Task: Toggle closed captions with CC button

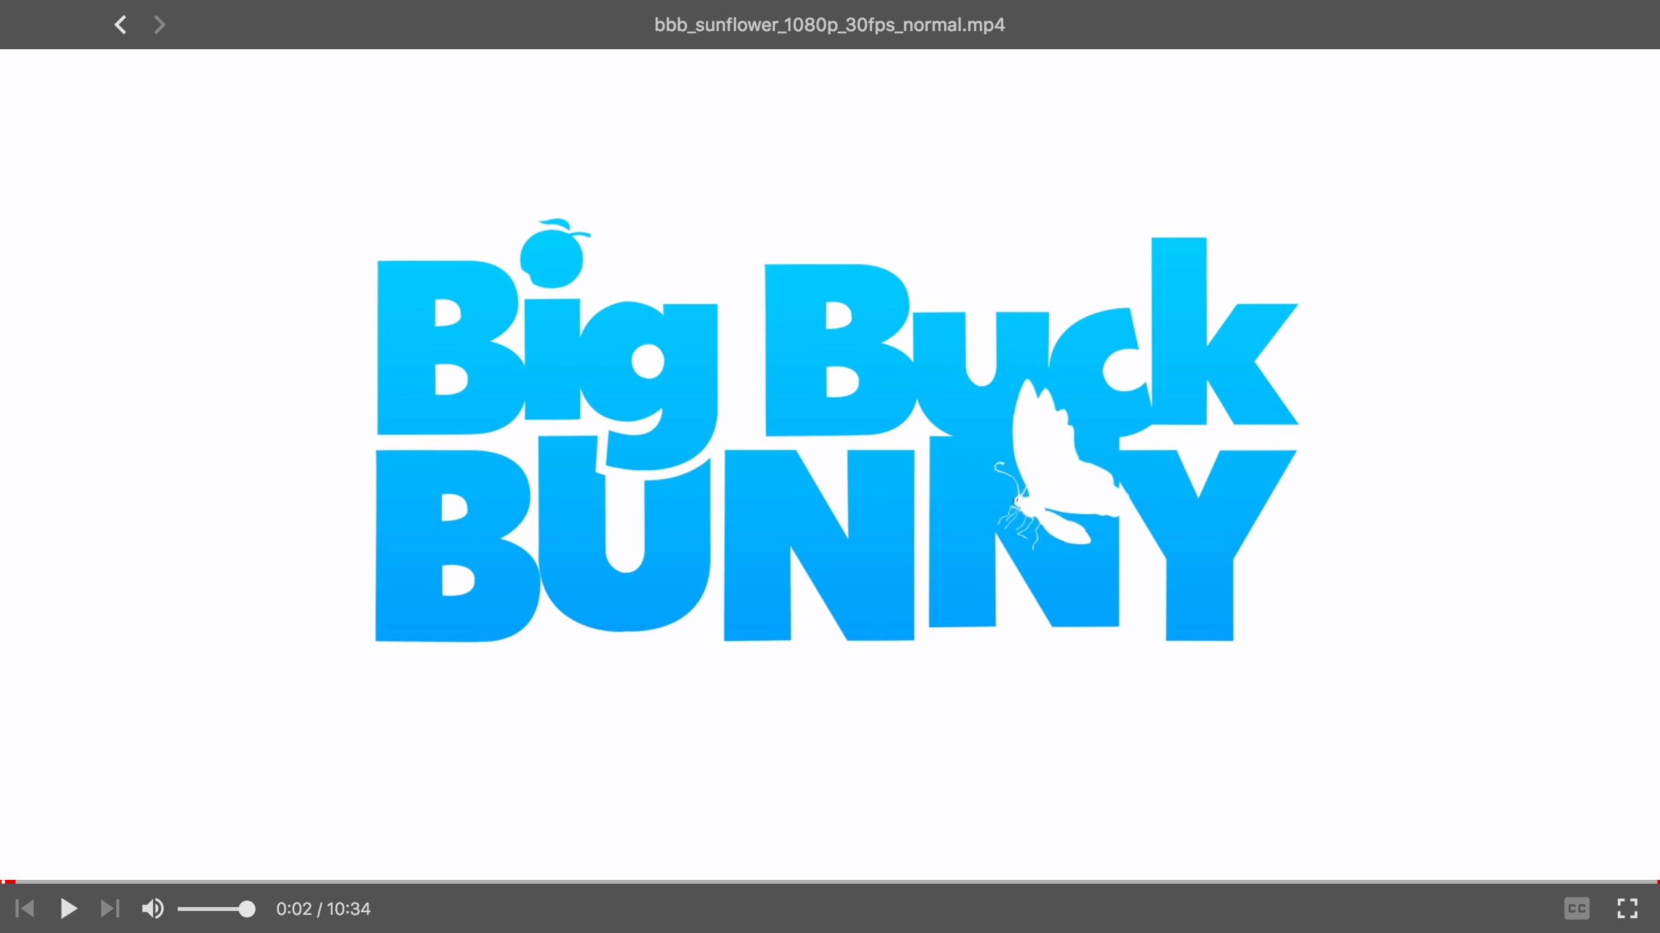Action: pyautogui.click(x=1576, y=908)
